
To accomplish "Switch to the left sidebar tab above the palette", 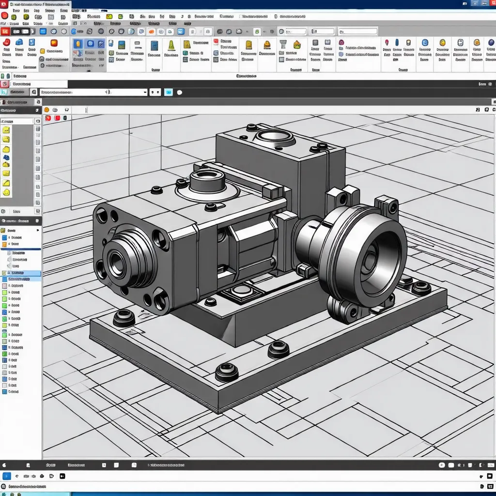I will pyautogui.click(x=17, y=102).
